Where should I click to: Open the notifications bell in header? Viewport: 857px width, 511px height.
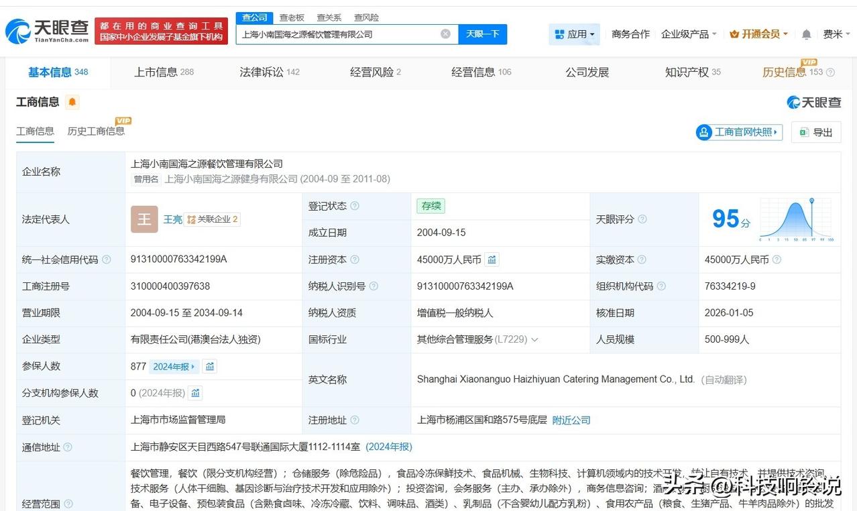coord(806,34)
